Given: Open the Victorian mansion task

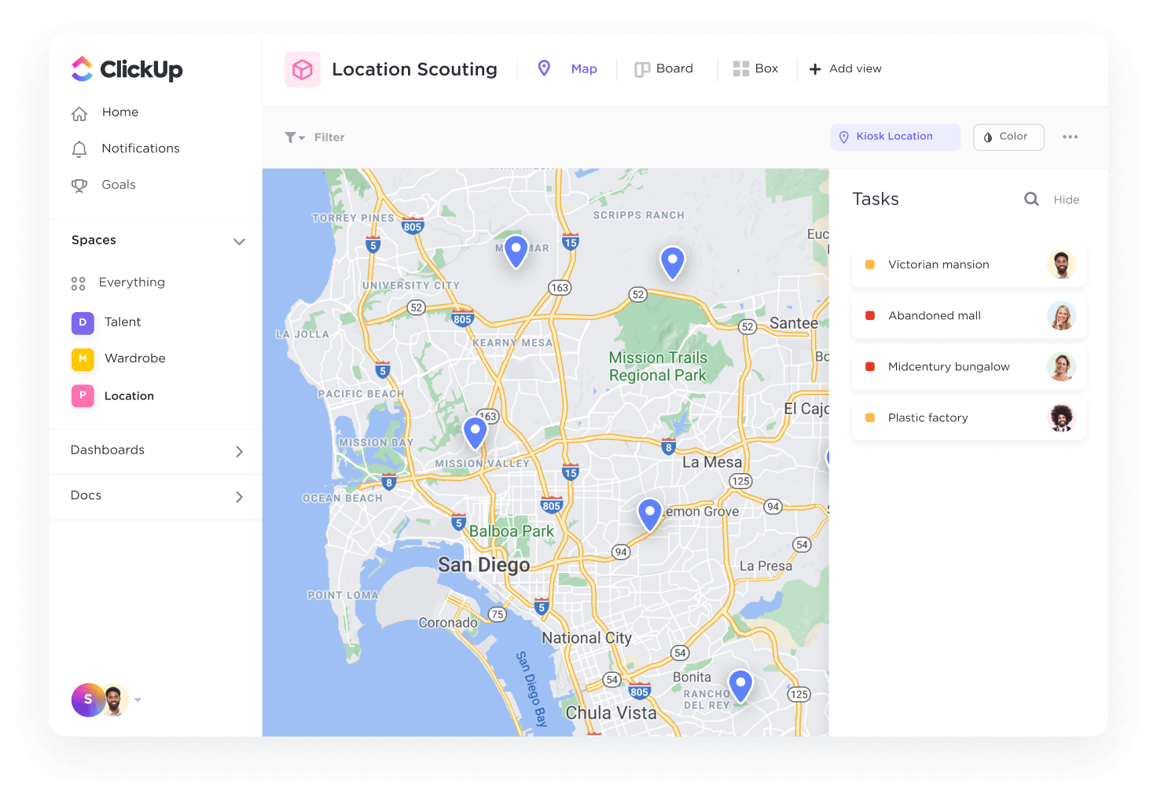Looking at the screenshot, I should pos(968,265).
